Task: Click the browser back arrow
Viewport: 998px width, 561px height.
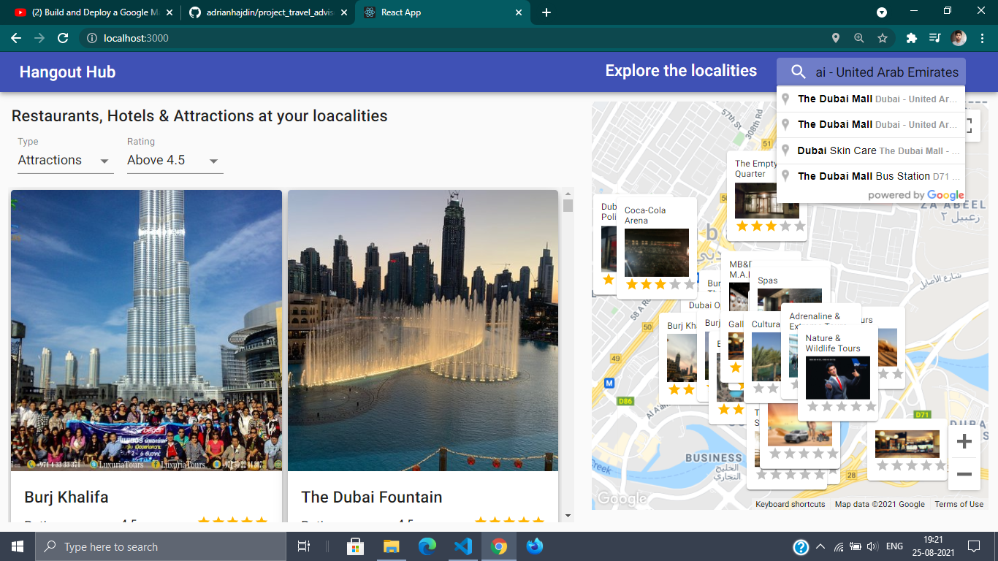Action: click(16, 38)
